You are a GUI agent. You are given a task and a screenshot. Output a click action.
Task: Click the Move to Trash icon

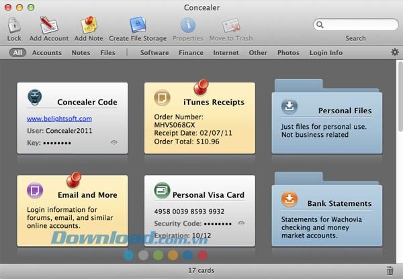(231, 25)
